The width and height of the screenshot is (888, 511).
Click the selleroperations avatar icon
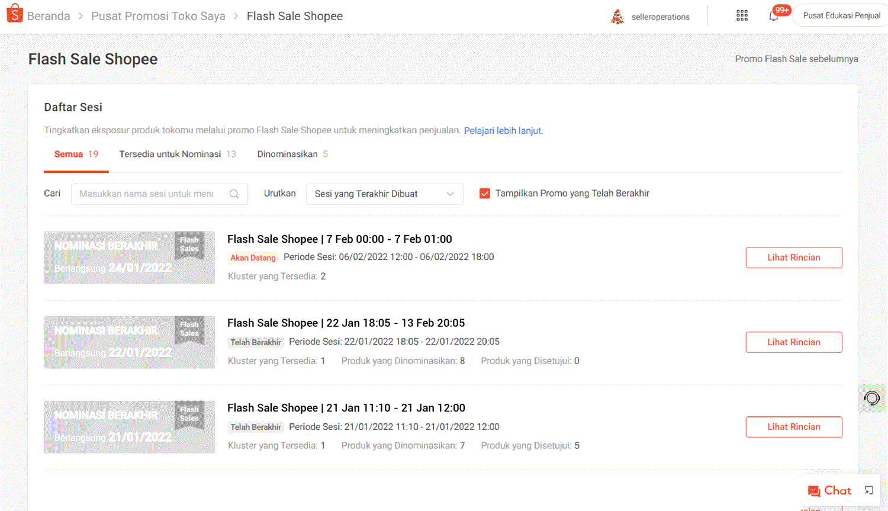617,16
